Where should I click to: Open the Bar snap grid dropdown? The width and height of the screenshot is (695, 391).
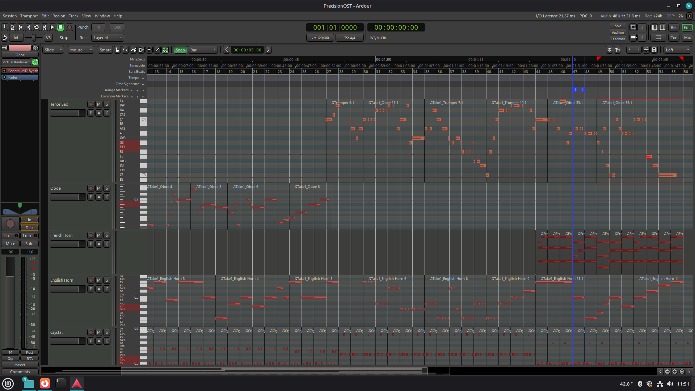click(x=203, y=50)
